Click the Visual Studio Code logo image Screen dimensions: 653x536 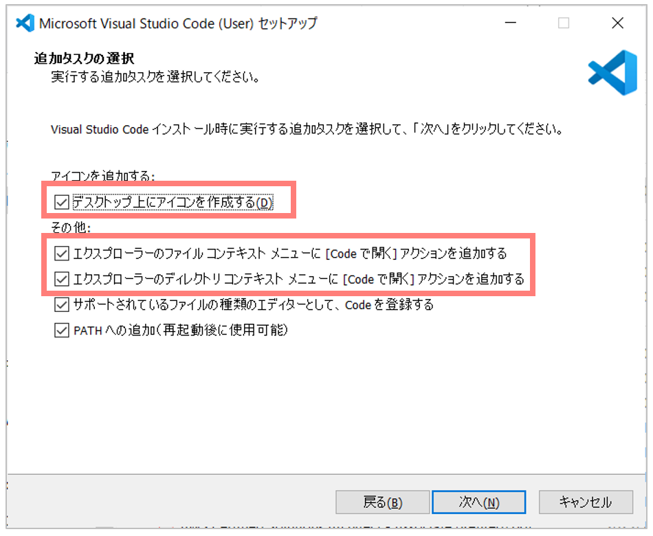pyautogui.click(x=611, y=71)
